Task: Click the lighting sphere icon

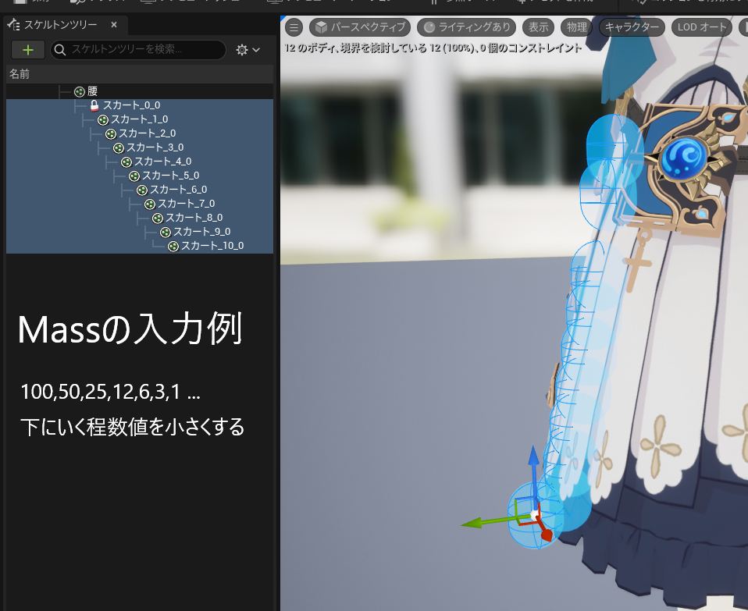Action: pos(429,27)
